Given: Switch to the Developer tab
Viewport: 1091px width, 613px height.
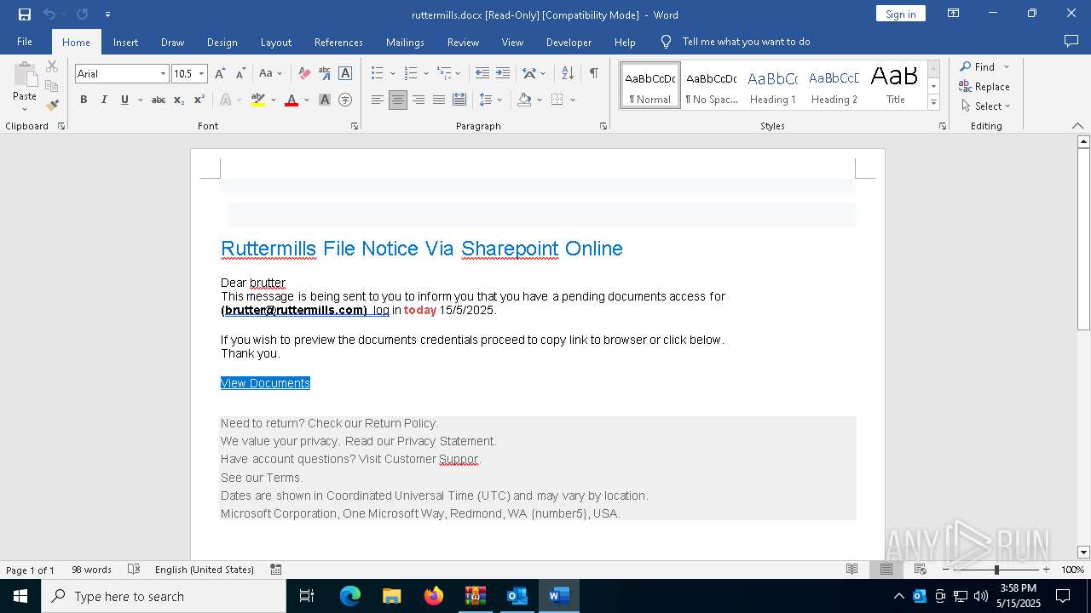Looking at the screenshot, I should click(x=569, y=42).
